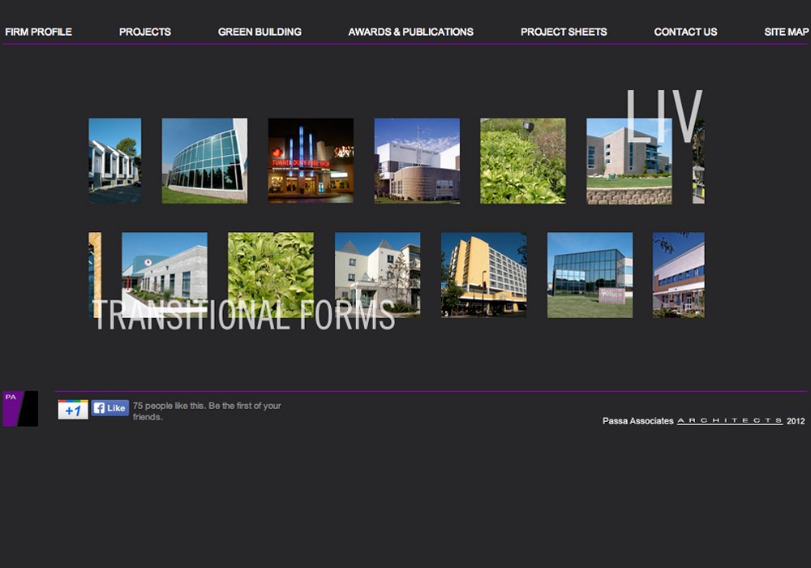
Task: Open the Green Building section
Action: (260, 32)
